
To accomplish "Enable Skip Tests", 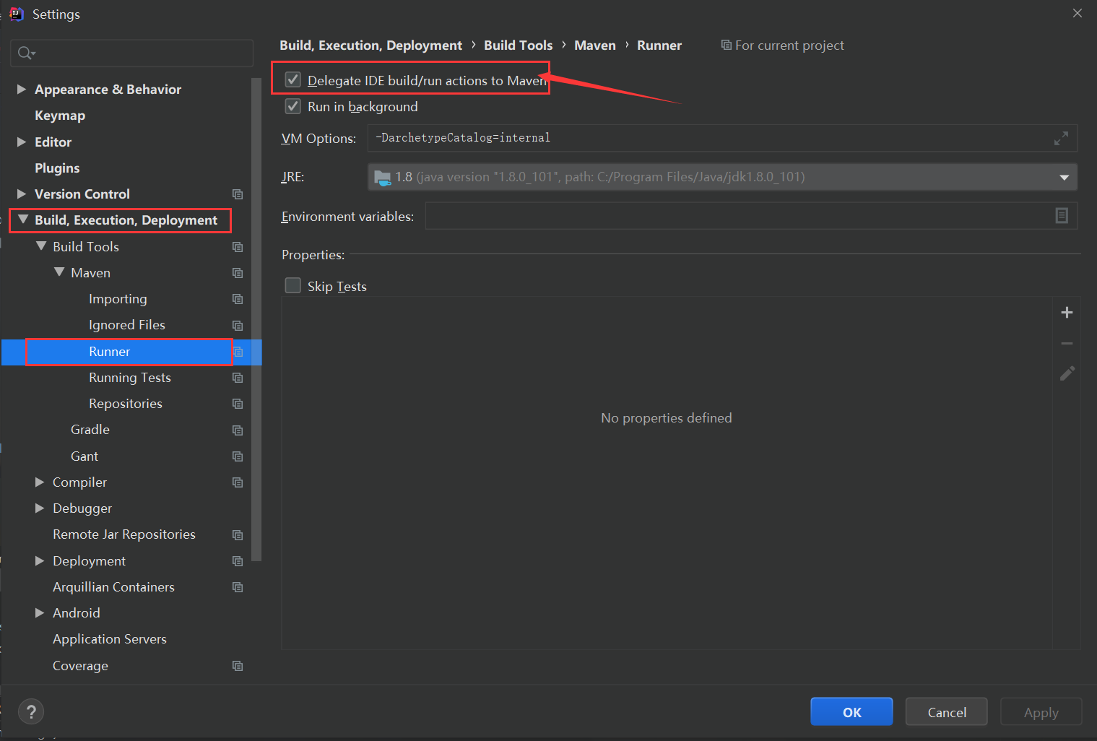I will tap(292, 285).
